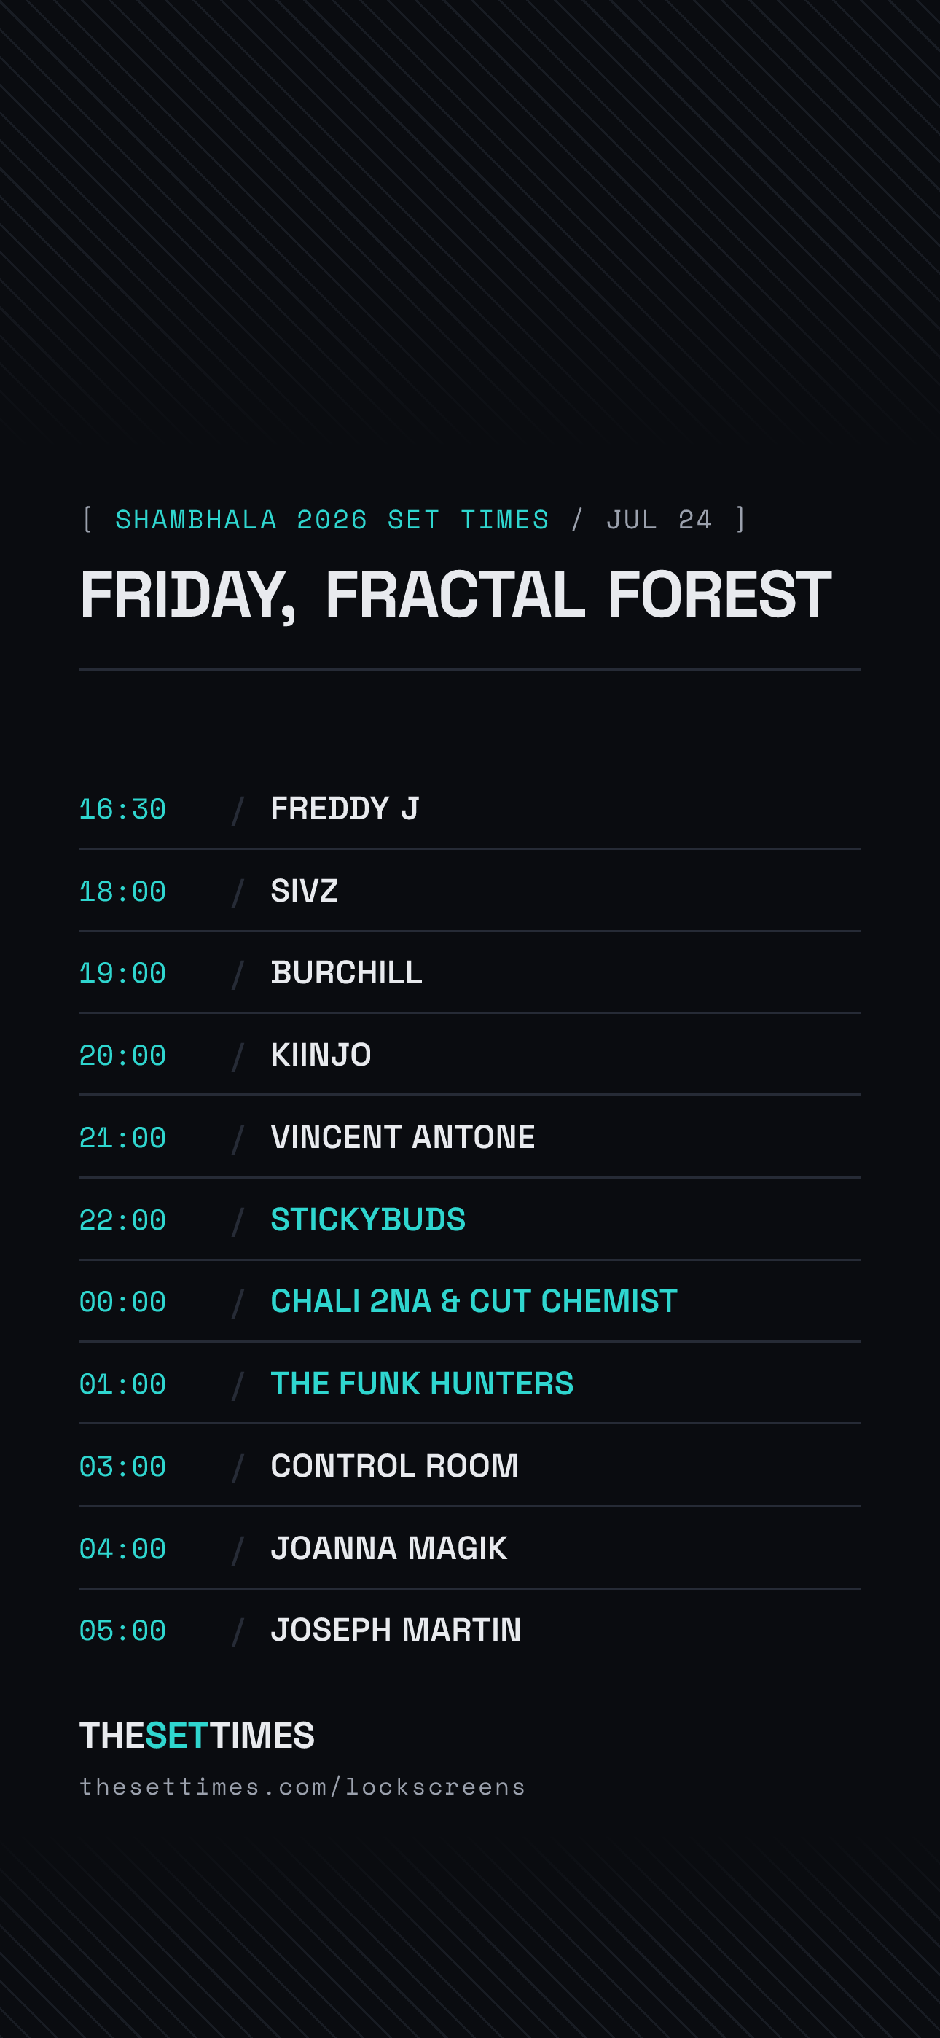The image size is (940, 2038).
Task: Tap the SIVZ artist name
Action: click(304, 891)
